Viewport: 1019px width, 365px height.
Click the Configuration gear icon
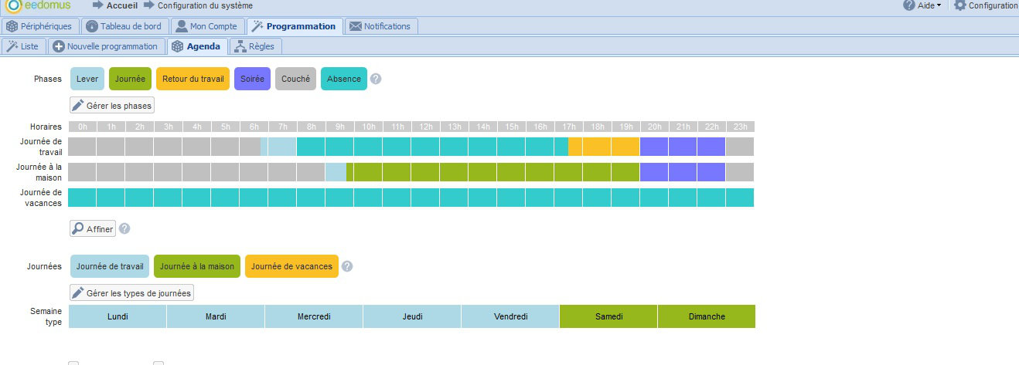tap(960, 5)
